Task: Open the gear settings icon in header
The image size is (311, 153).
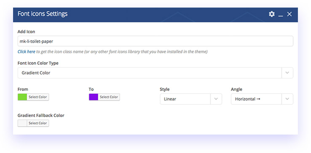Action: coord(272,14)
